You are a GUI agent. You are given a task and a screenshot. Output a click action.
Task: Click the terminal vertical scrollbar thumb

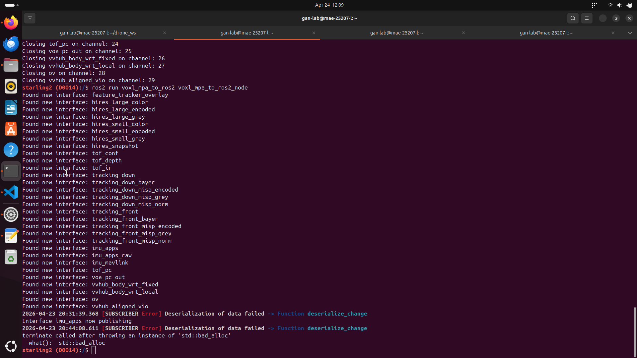[635, 331]
